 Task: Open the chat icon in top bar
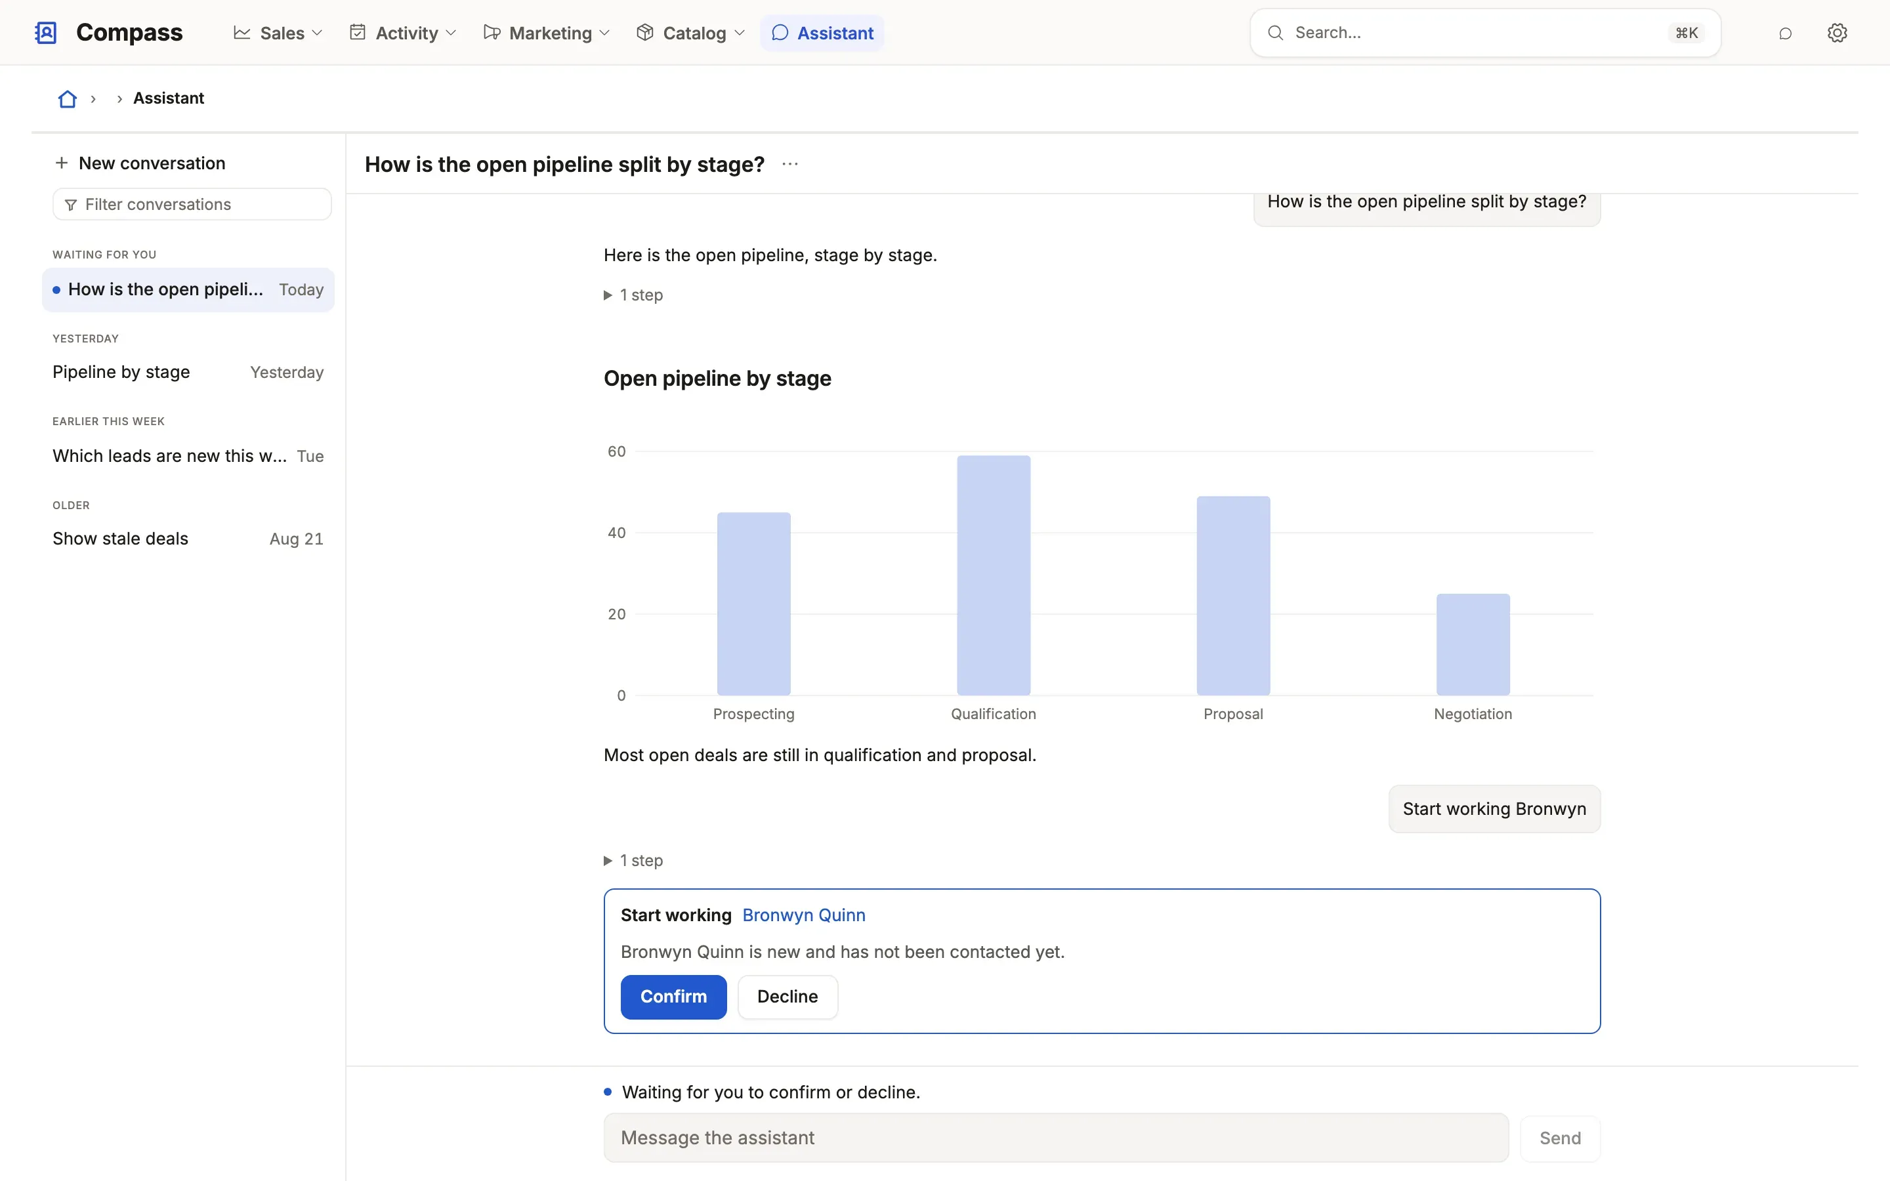coord(1786,33)
